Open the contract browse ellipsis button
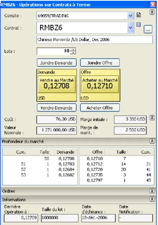The image size is (158, 225). point(148,29)
